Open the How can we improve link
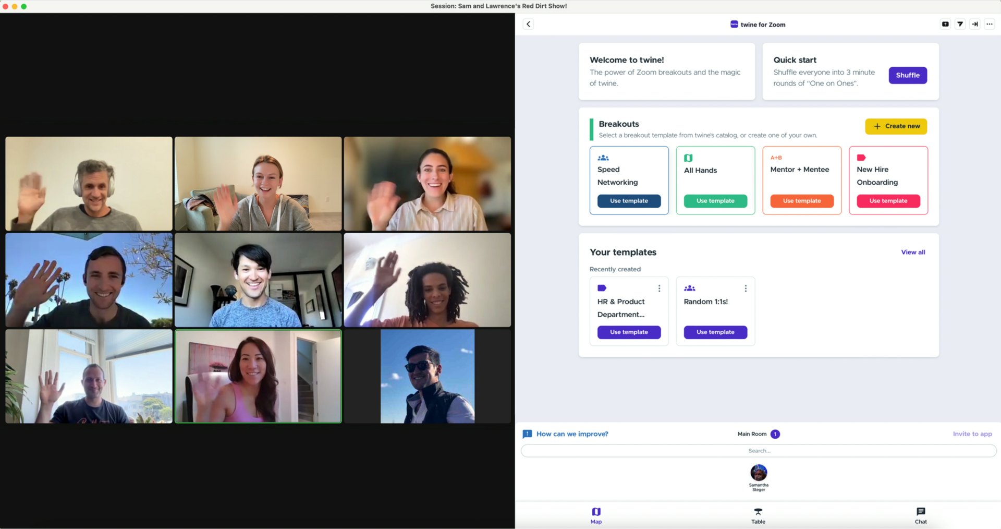The image size is (1001, 529). (x=572, y=434)
